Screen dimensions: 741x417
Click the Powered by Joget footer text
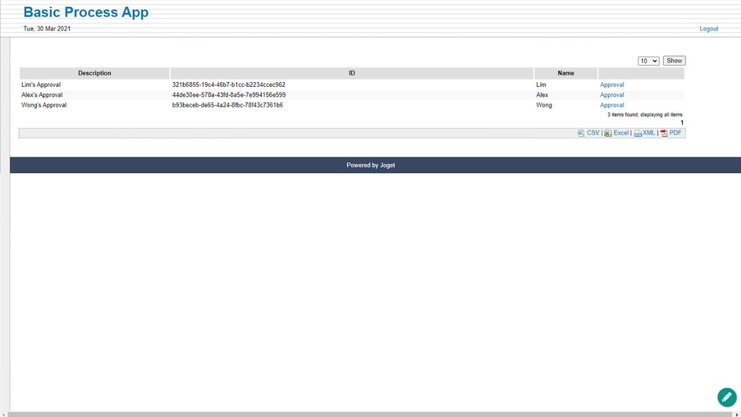point(370,165)
